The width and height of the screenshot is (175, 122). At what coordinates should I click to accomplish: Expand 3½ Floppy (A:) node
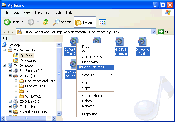(x=10, y=70)
